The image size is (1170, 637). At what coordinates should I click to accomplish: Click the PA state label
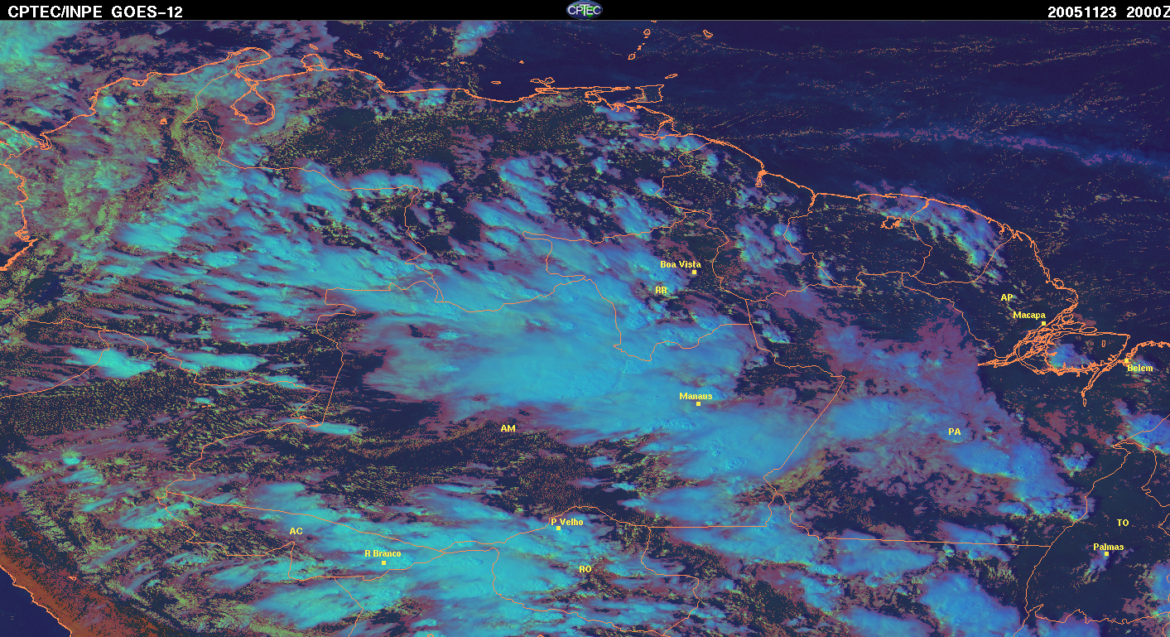click(x=954, y=432)
